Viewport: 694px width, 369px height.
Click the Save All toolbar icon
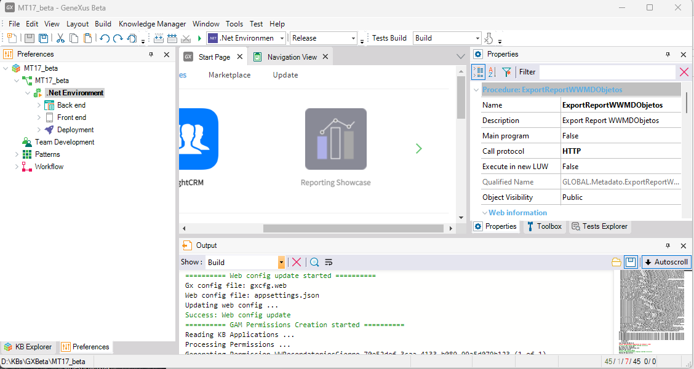click(x=43, y=38)
